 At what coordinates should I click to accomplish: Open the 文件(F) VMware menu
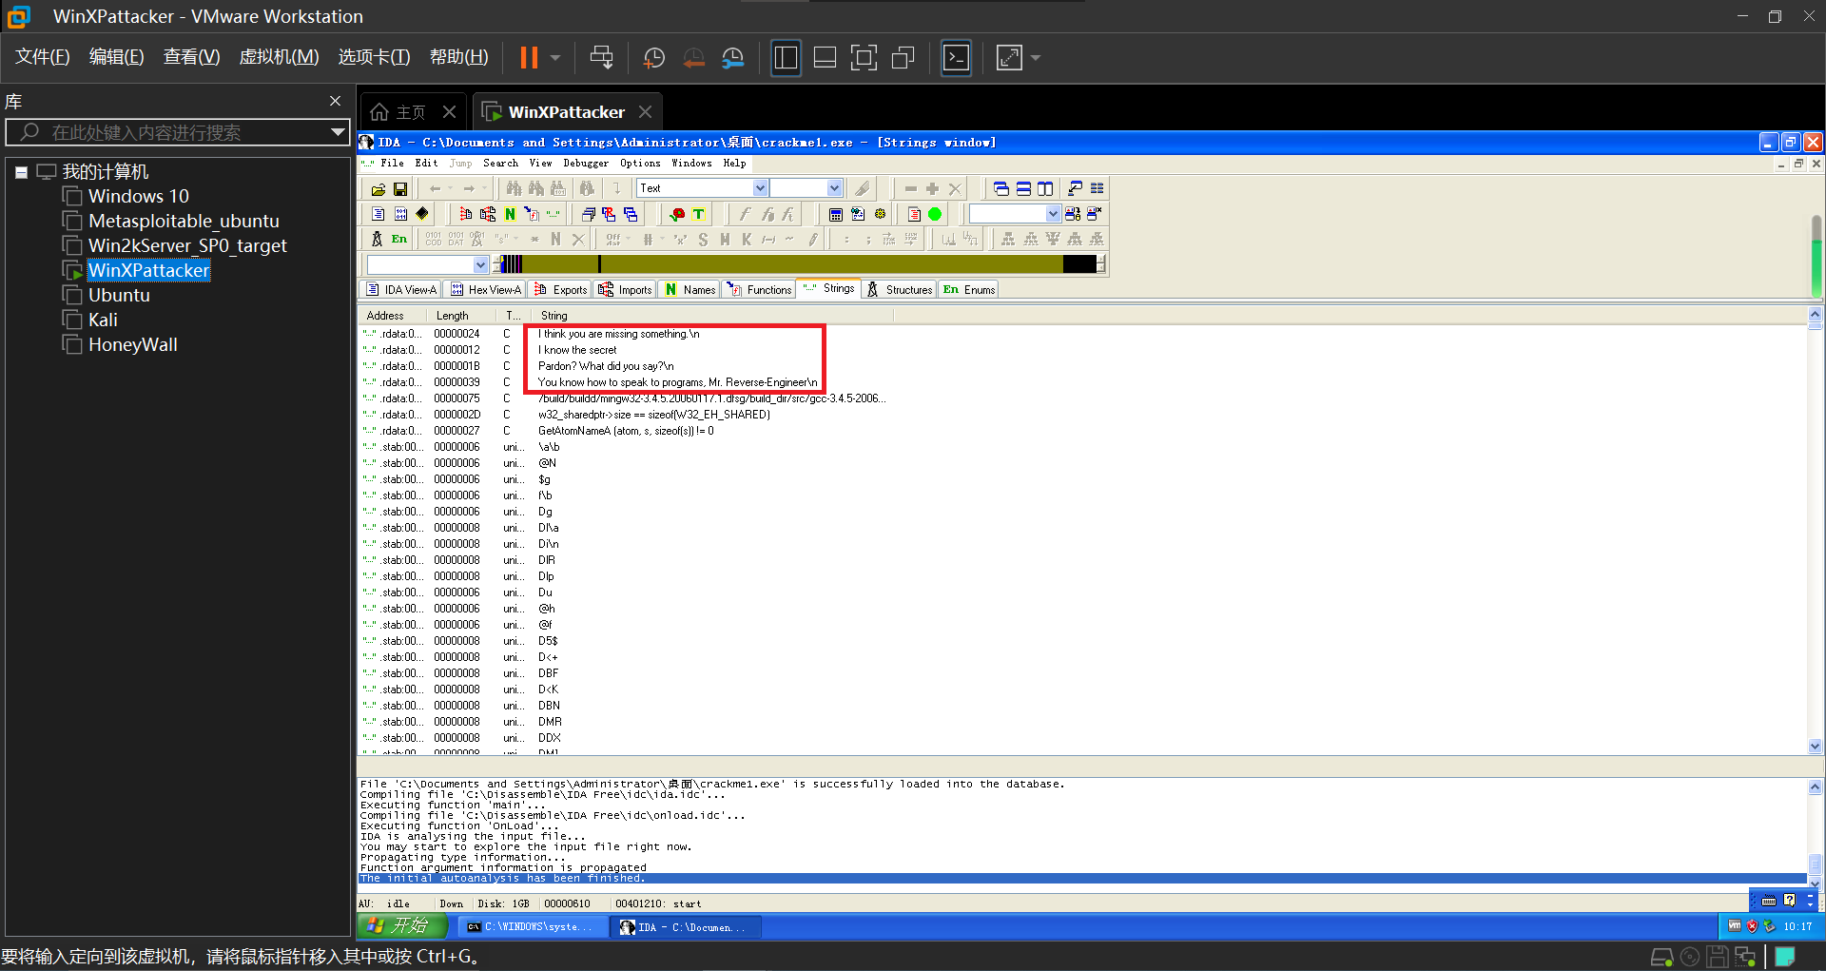pos(43,57)
